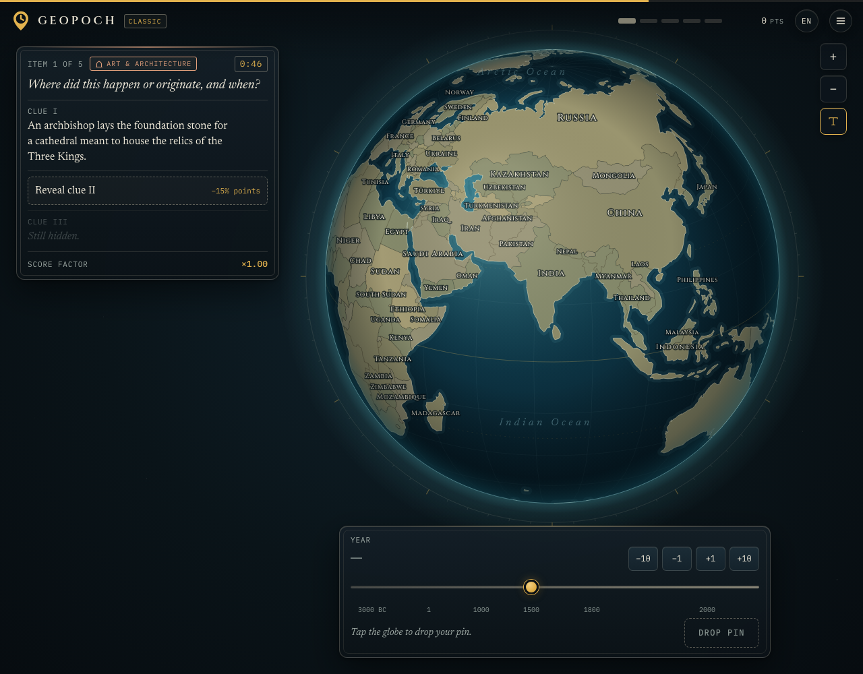Open the hamburger menu
The image size is (863, 674).
(x=841, y=21)
